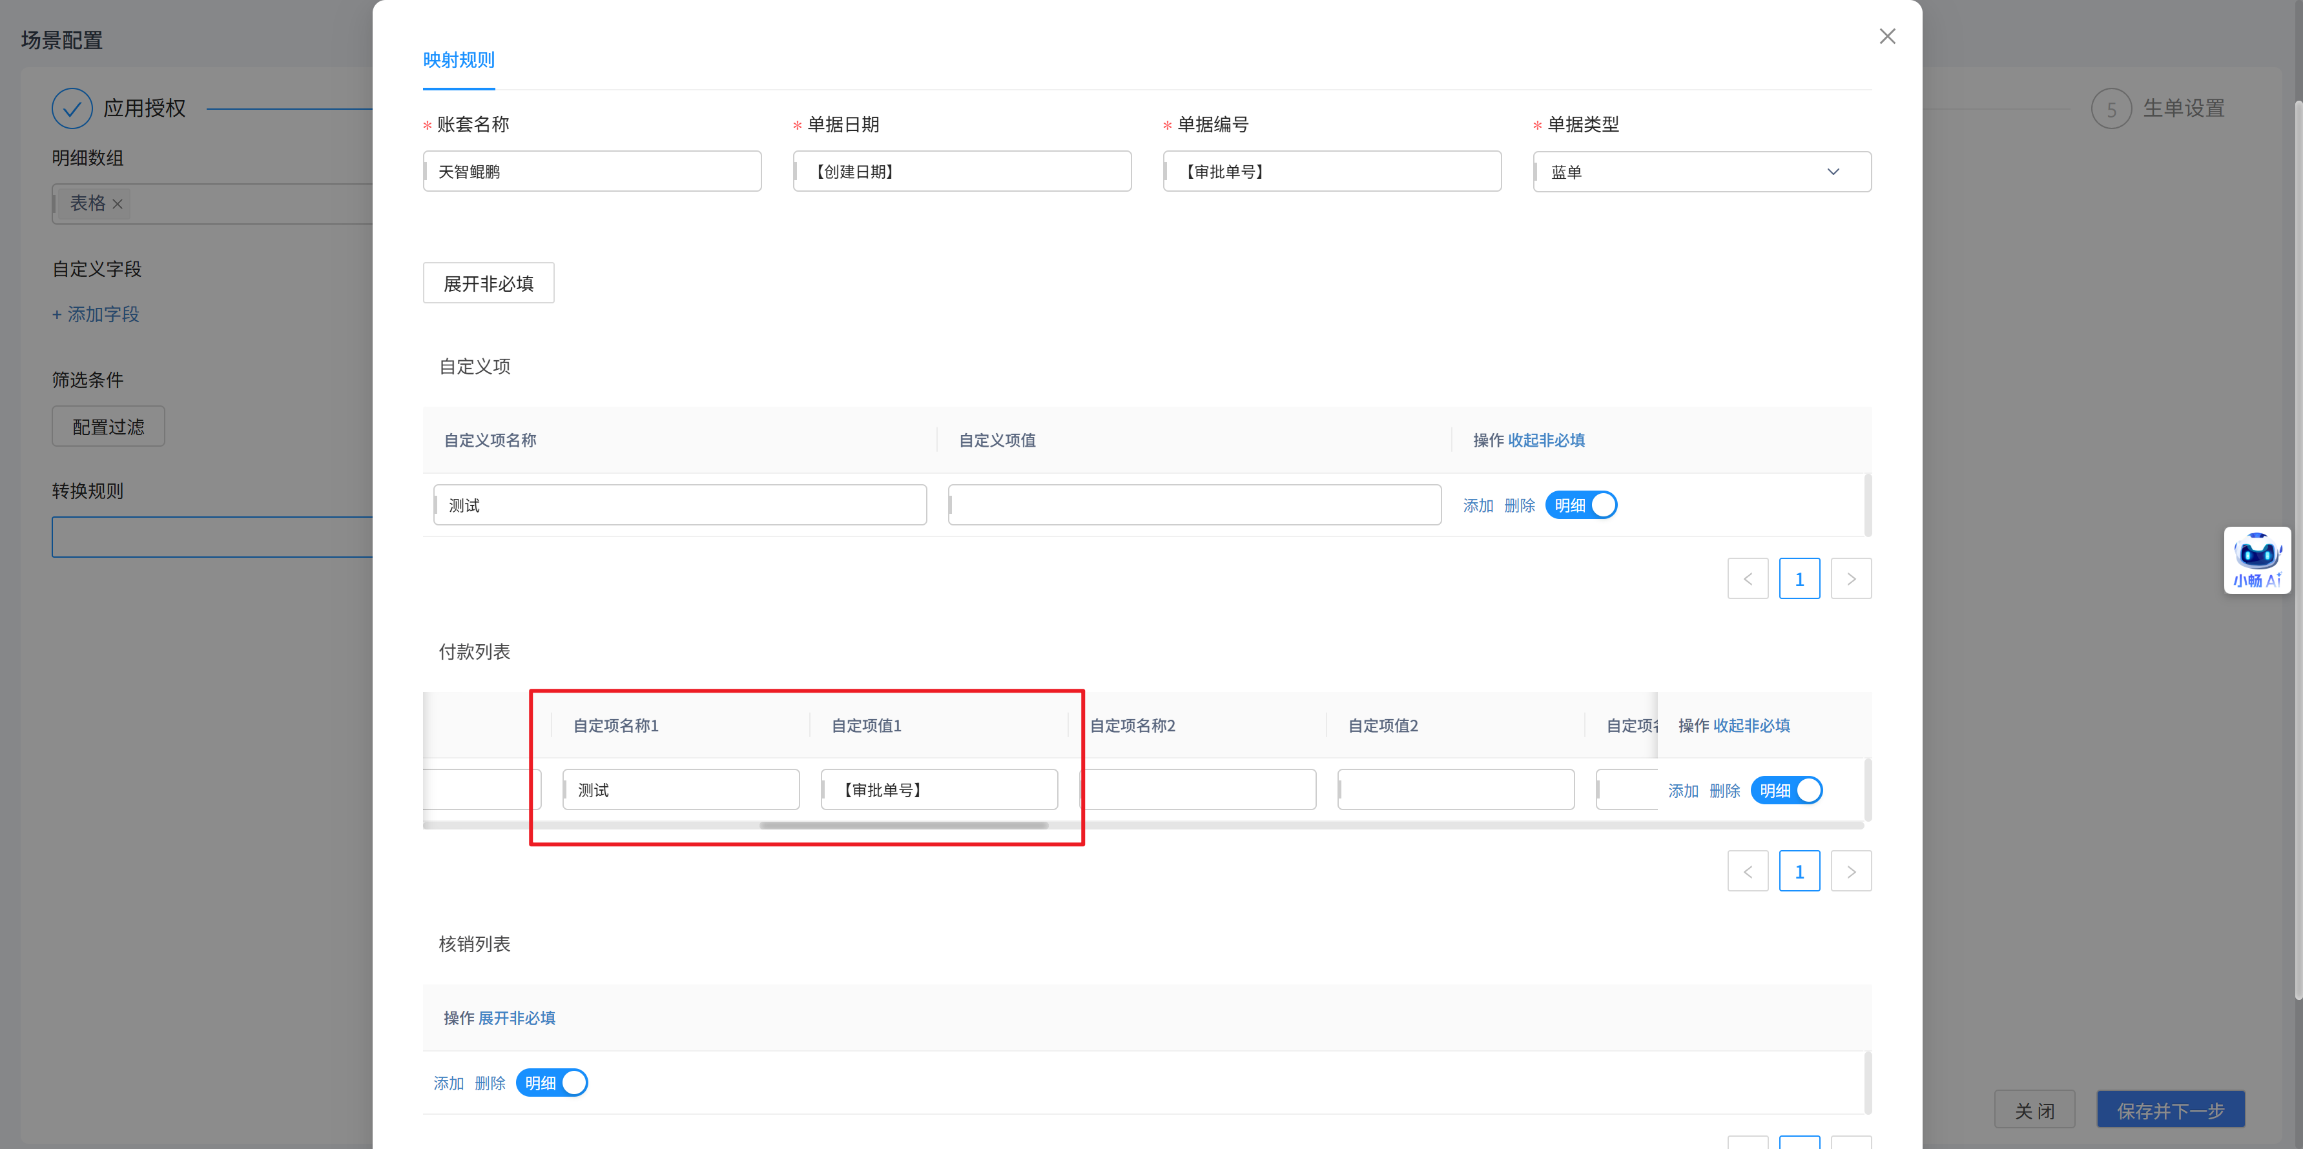Go to next page in 自定义项 pagination
This screenshot has height=1149, width=2303.
[x=1851, y=579]
